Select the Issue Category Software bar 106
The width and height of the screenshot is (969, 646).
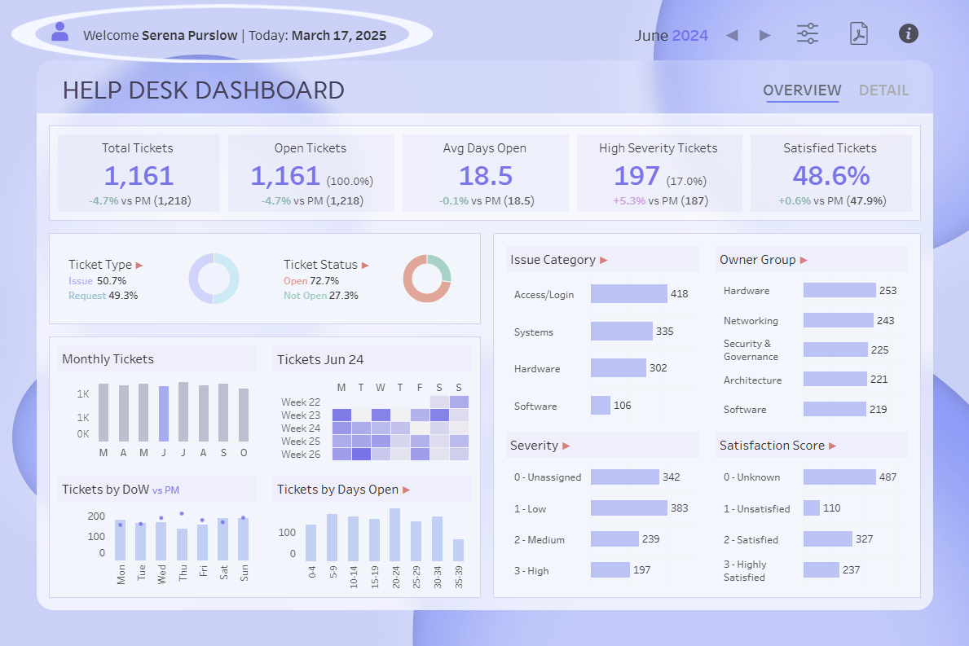tap(601, 405)
